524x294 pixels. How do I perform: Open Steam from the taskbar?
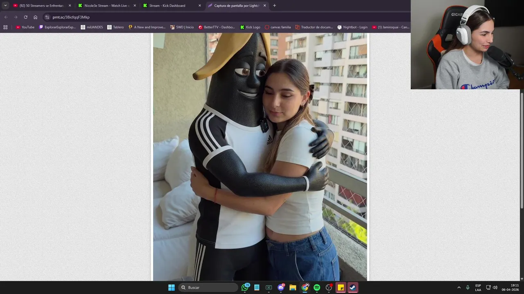pos(352,287)
